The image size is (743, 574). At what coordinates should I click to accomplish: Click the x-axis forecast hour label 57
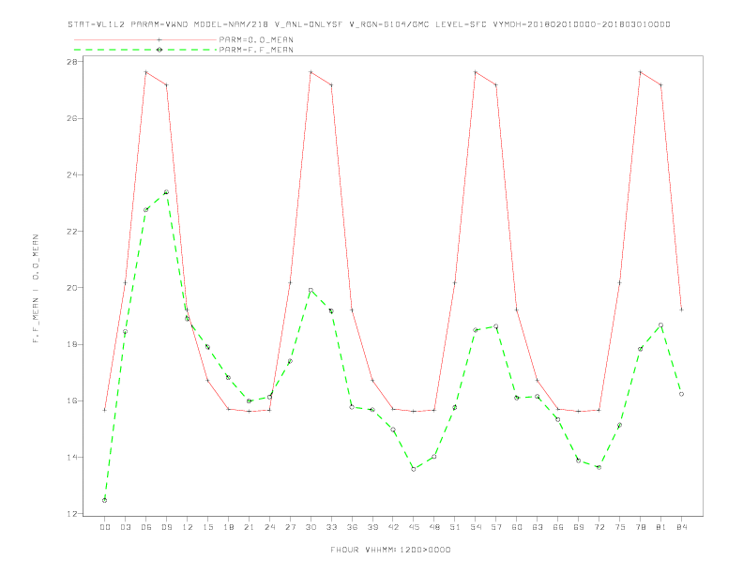tap(496, 527)
